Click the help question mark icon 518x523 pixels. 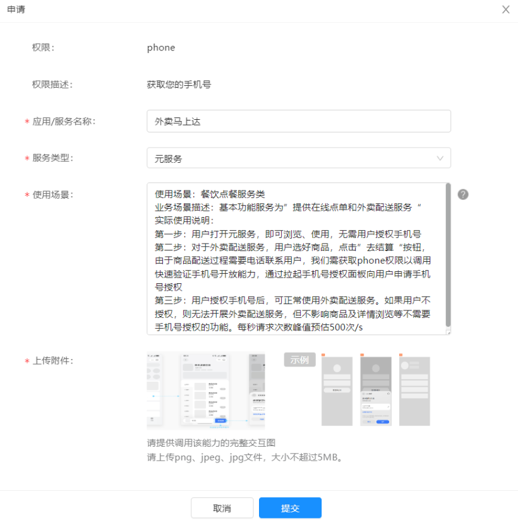(462, 194)
